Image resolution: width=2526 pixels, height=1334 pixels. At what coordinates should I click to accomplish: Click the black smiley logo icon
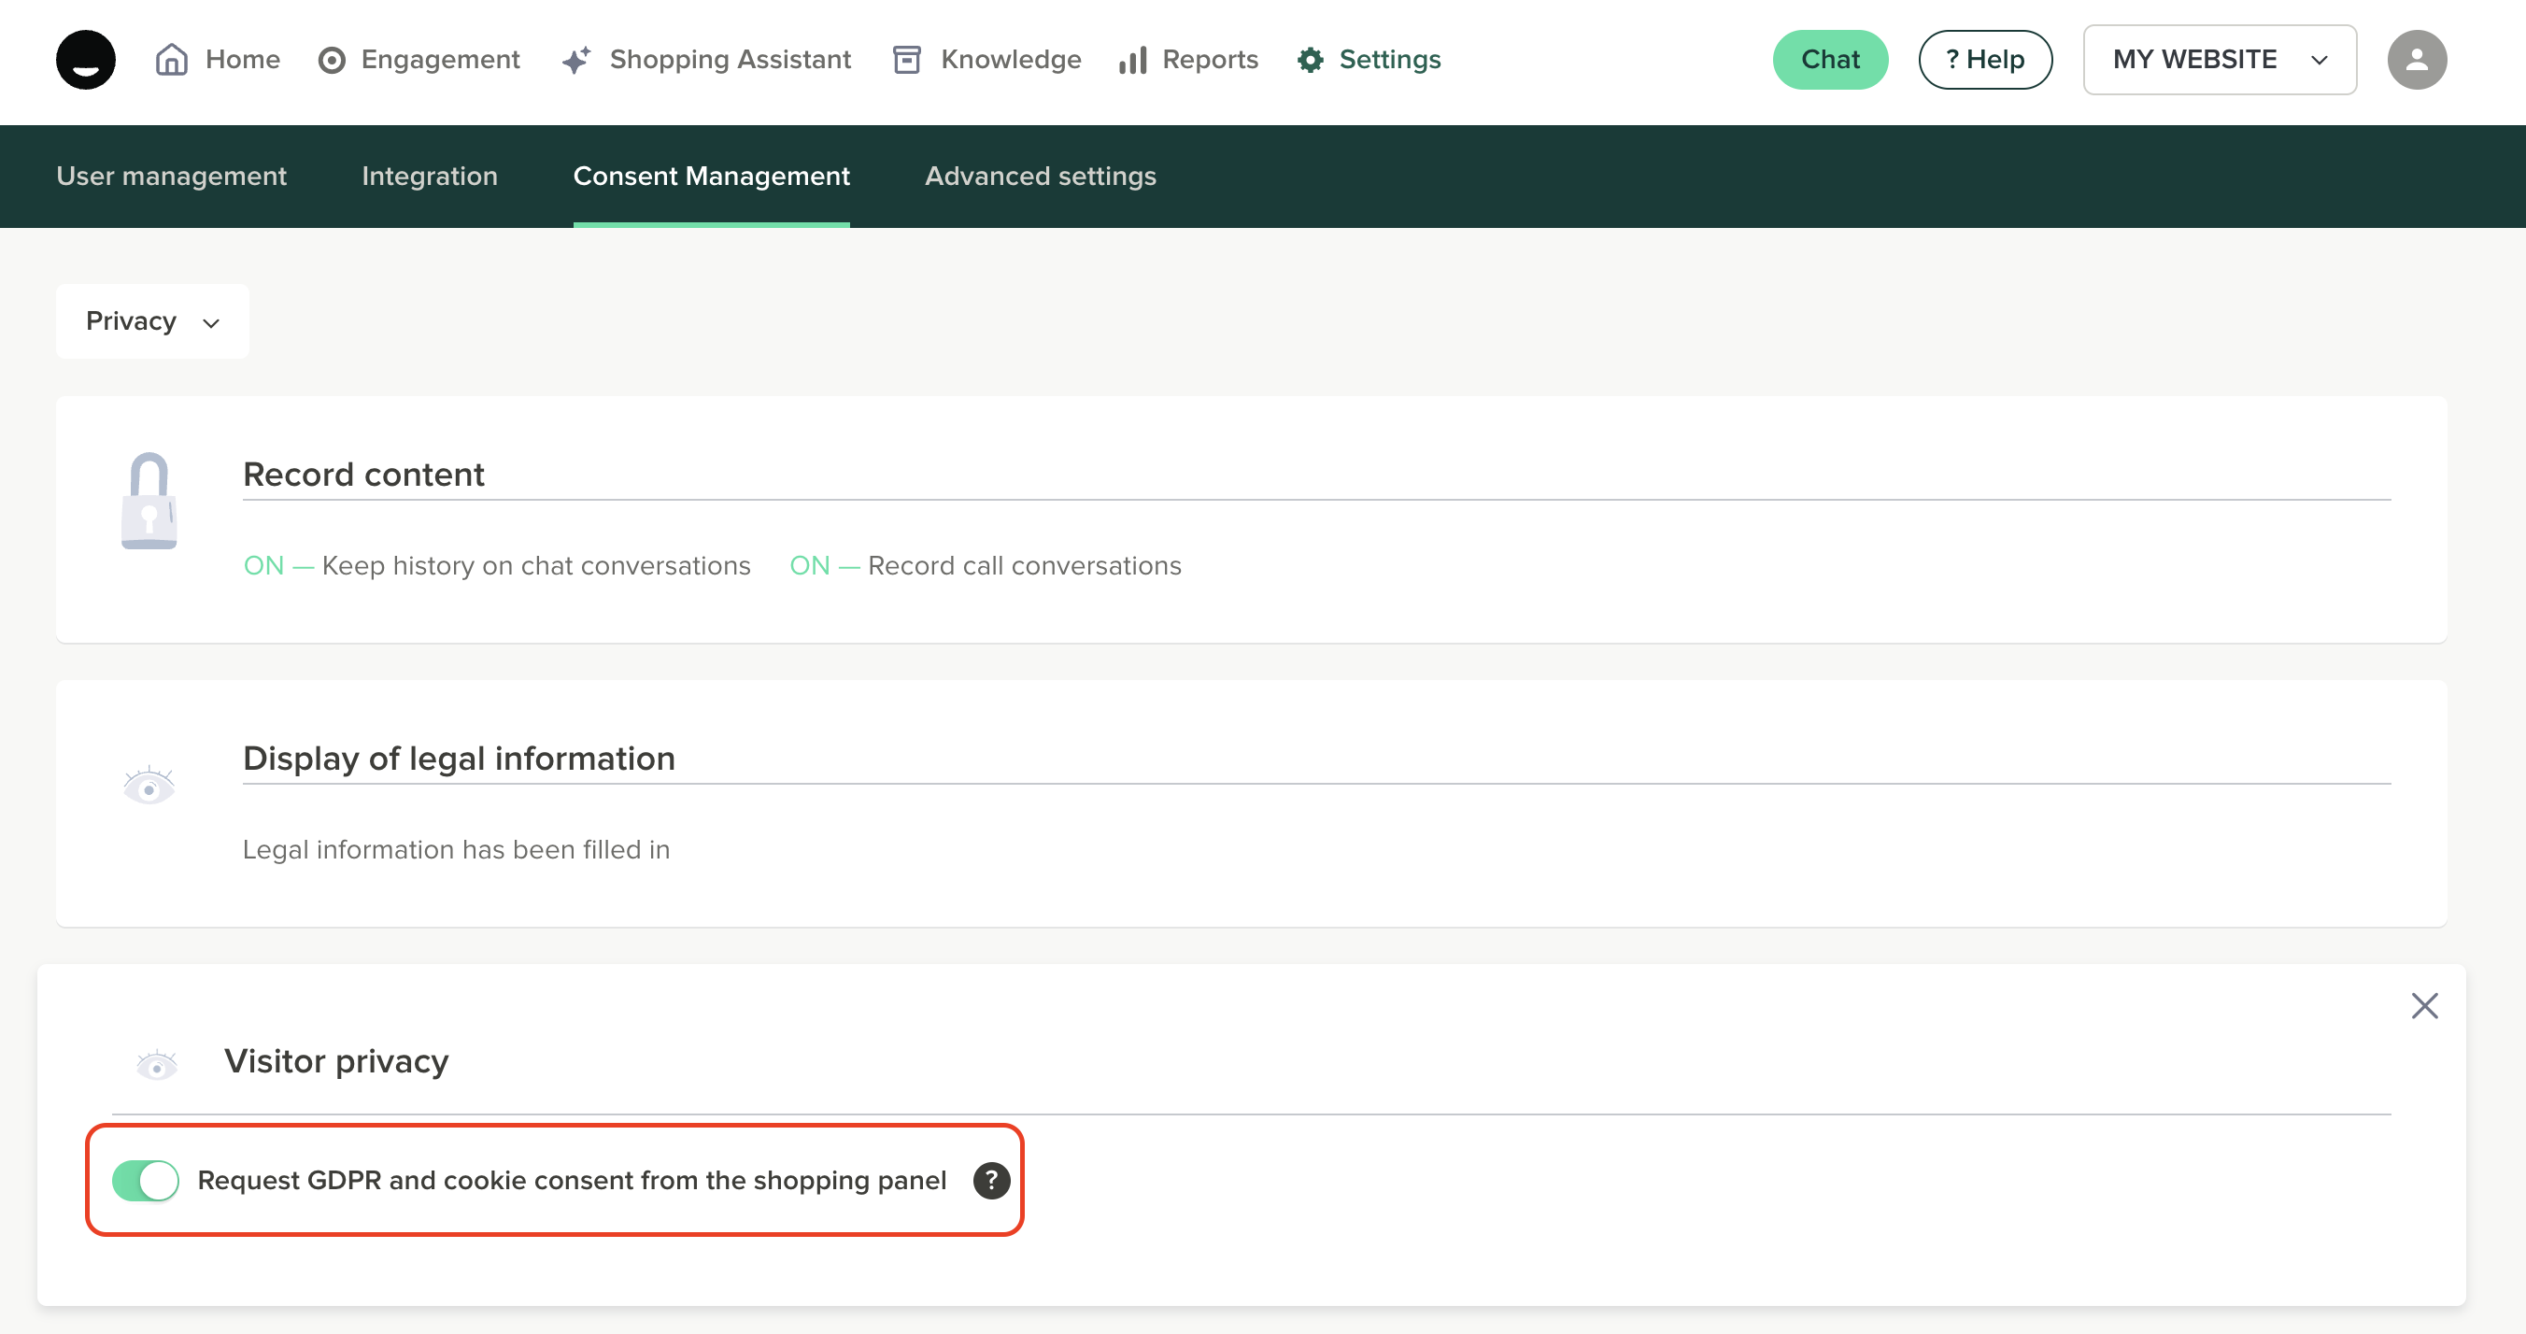85,60
